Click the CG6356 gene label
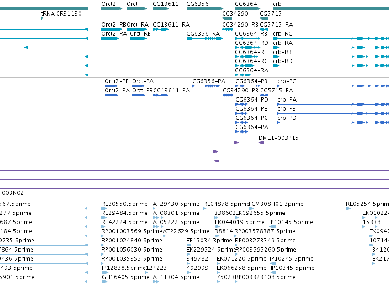The width and height of the screenshot is (389, 284). 197,4
